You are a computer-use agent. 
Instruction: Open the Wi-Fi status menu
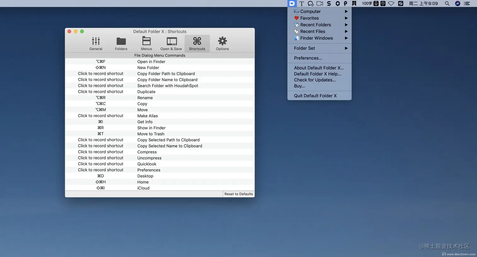(x=391, y=3)
